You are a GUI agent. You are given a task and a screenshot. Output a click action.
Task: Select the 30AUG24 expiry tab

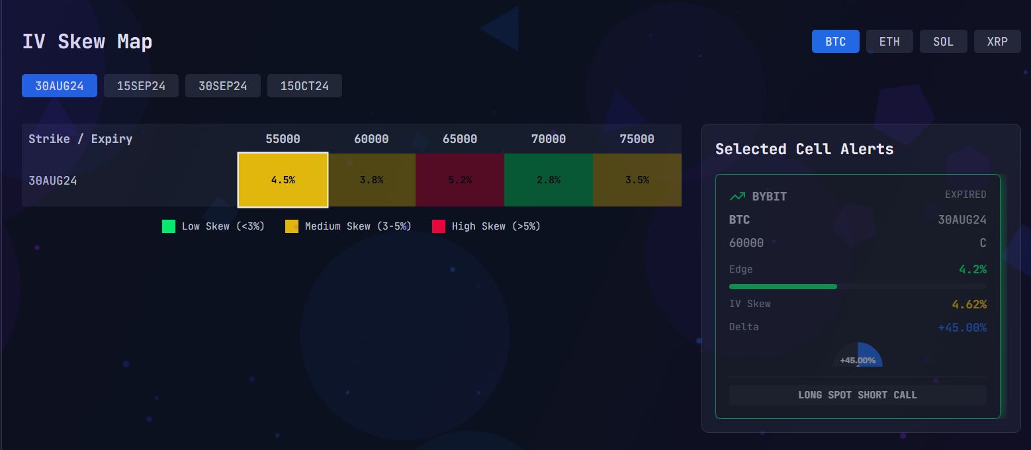coord(60,86)
